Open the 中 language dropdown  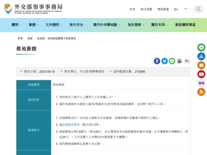pyautogui.click(x=187, y=9)
